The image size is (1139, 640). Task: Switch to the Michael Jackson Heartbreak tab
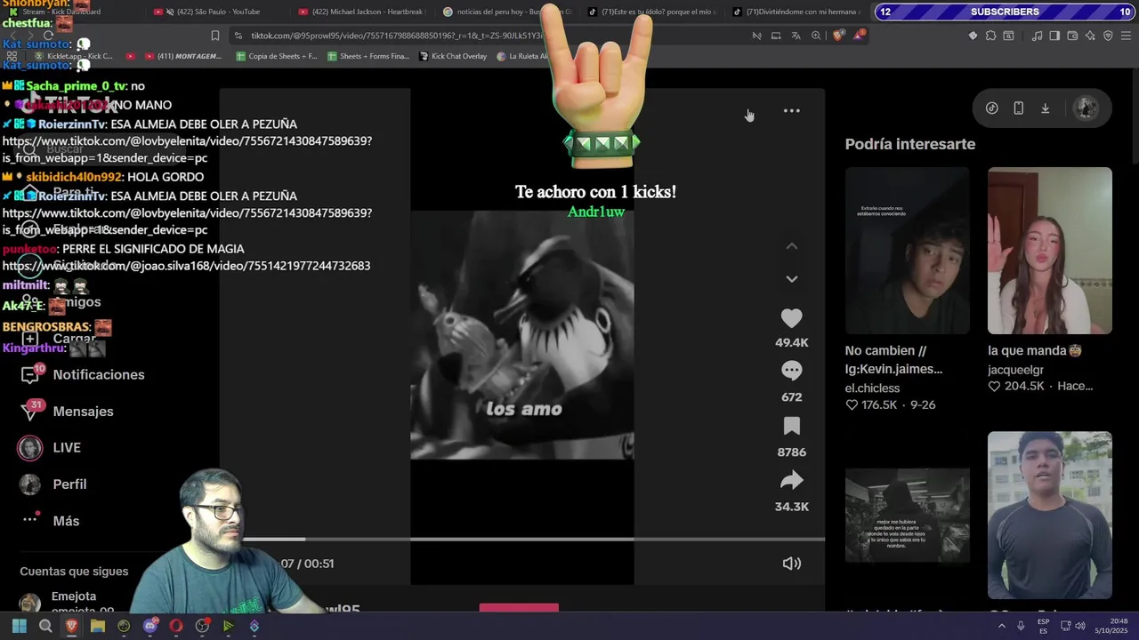[x=363, y=12]
